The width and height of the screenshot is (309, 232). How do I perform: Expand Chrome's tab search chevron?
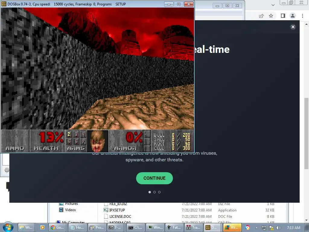[273, 5]
